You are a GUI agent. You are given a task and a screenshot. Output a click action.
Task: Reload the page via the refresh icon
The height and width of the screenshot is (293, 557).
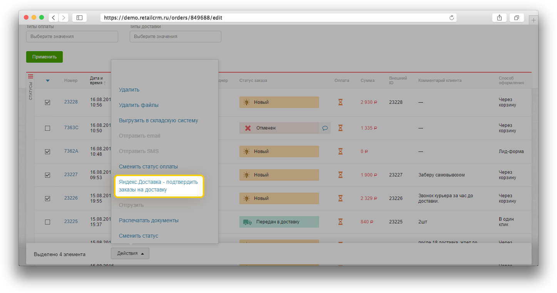click(x=452, y=18)
